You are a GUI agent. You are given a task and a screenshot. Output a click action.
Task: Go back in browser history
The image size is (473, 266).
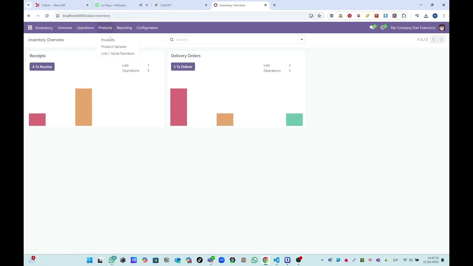pyautogui.click(x=29, y=16)
